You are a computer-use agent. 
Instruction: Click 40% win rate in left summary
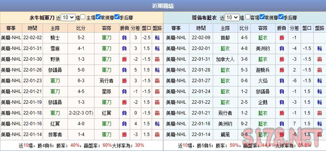click(75, 145)
